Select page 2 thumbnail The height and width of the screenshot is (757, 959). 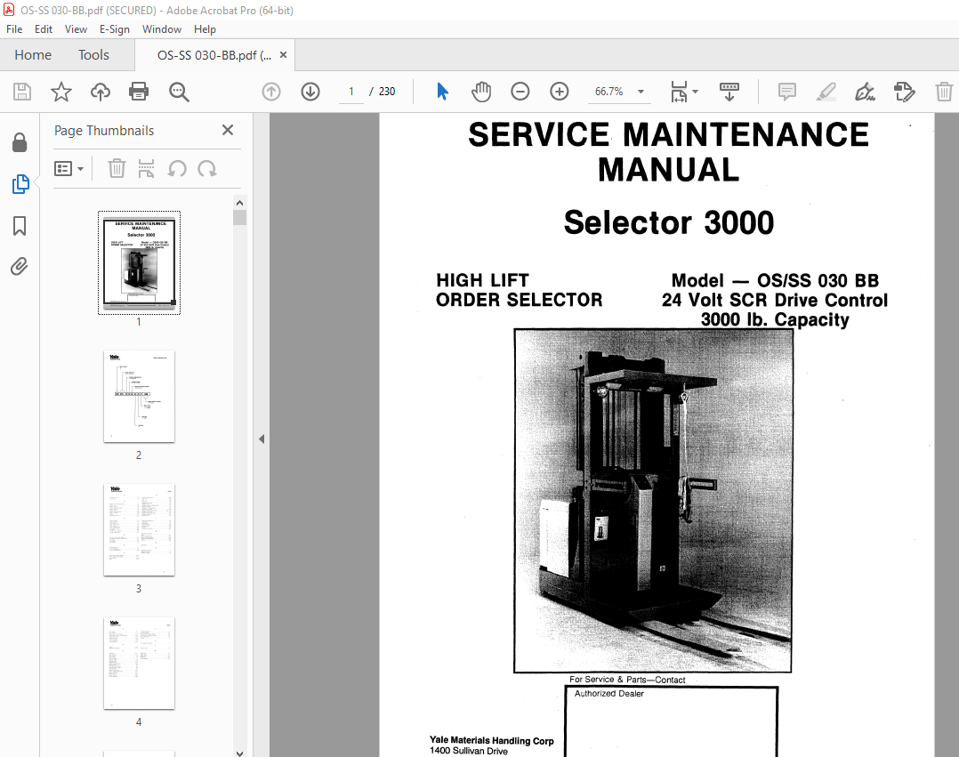pos(140,396)
